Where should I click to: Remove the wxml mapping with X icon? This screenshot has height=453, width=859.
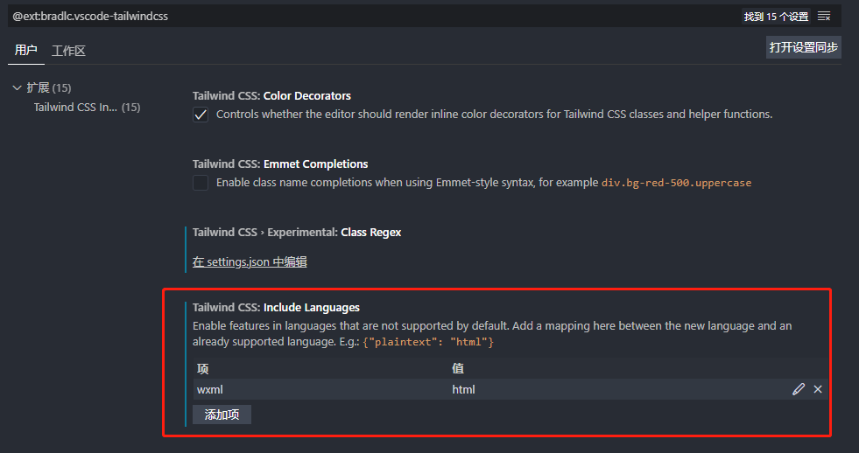(818, 389)
